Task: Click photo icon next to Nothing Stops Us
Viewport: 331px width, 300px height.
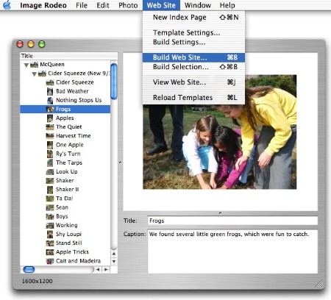Action: coord(50,100)
